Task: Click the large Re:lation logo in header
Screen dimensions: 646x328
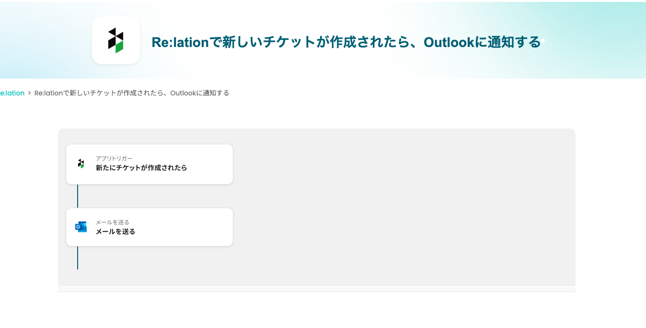Action: pos(115,40)
